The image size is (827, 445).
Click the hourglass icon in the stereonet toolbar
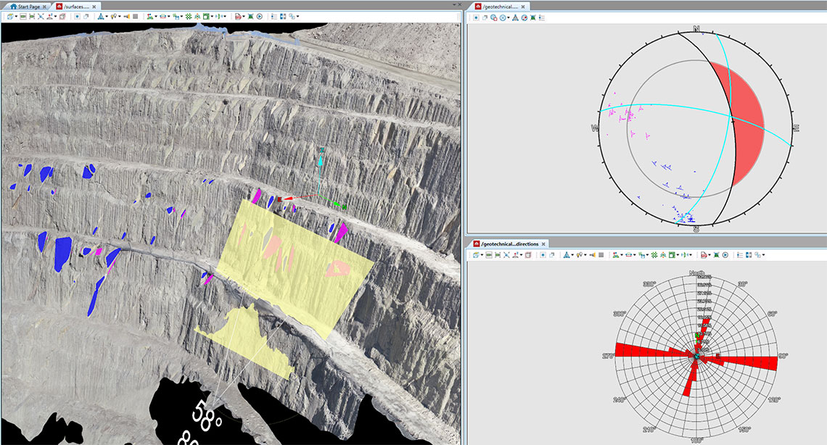532,17
